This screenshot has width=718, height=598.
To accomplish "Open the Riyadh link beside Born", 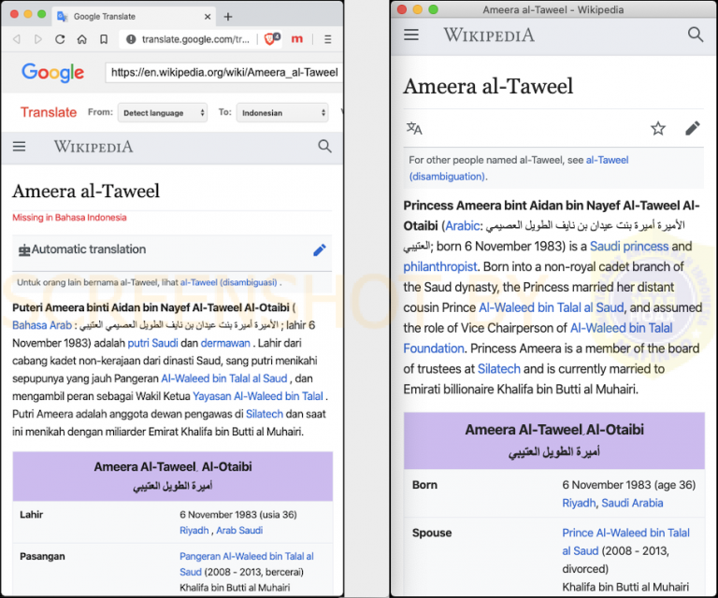I will (579, 504).
